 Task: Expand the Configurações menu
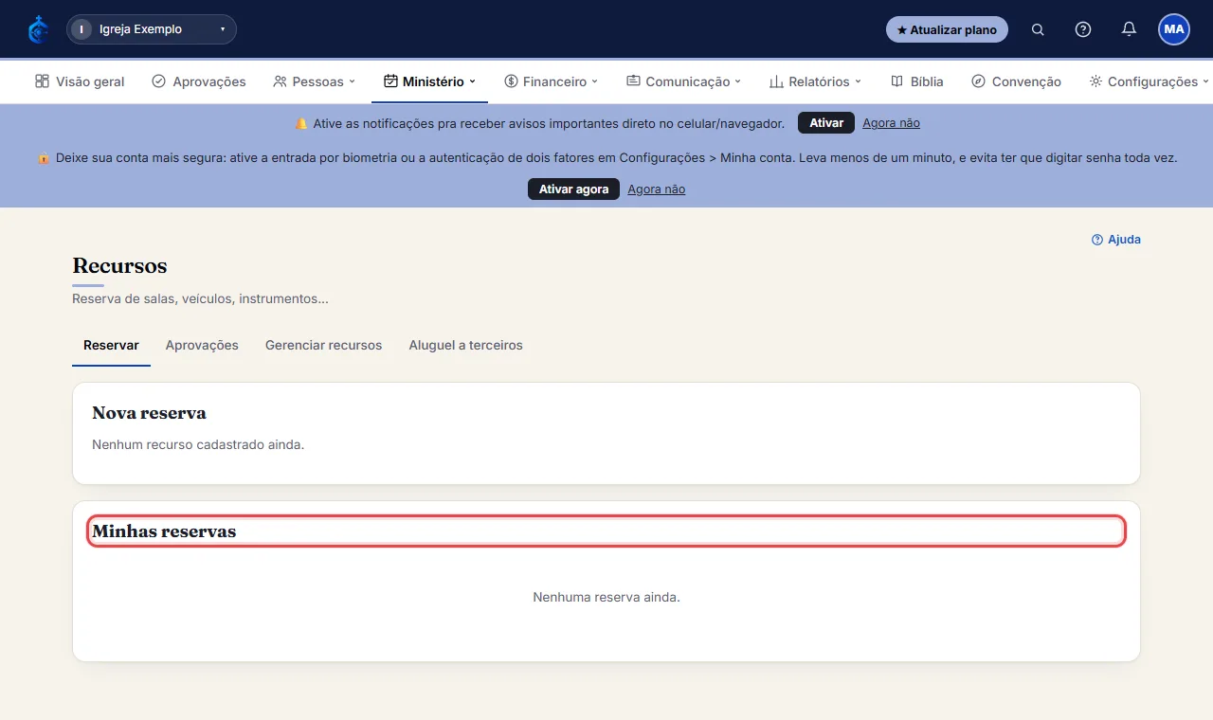(x=1150, y=81)
